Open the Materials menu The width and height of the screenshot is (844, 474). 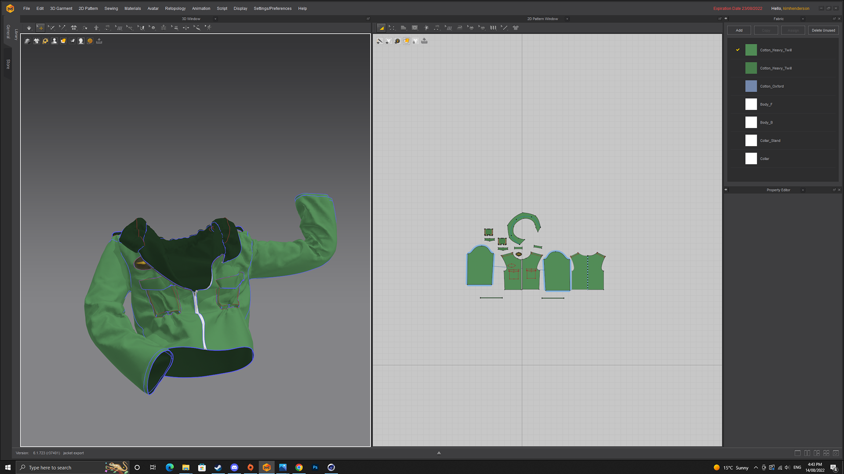pyautogui.click(x=132, y=8)
